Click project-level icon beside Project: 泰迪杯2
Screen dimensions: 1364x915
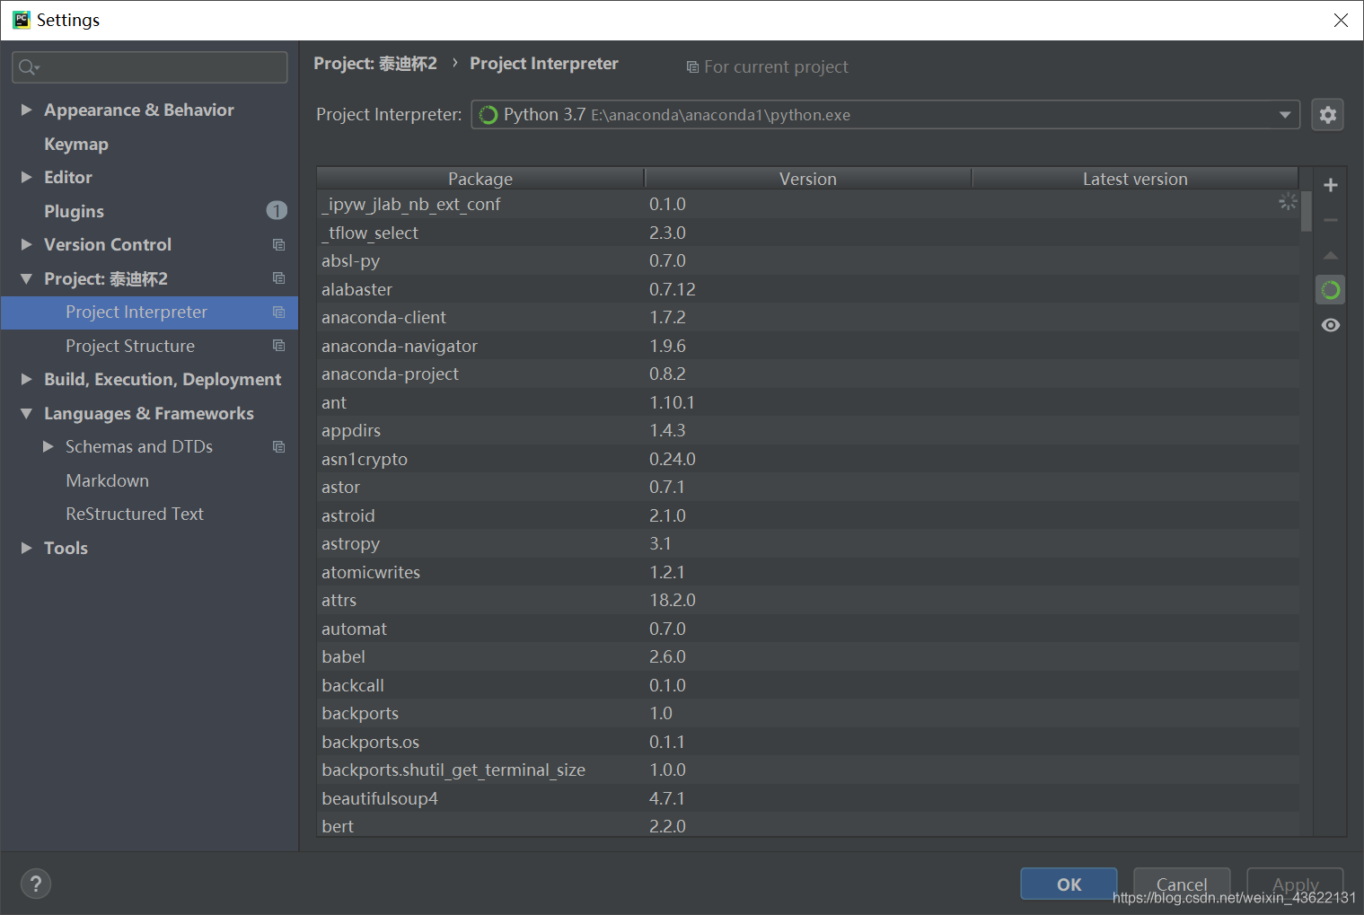click(279, 278)
